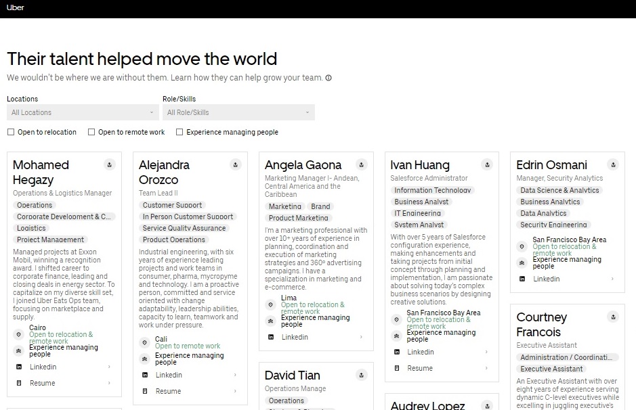Click the share icon on Mohamed Hegazy's card
The height and width of the screenshot is (410, 636).
pyautogui.click(x=110, y=164)
